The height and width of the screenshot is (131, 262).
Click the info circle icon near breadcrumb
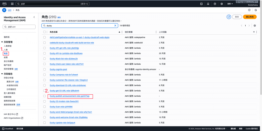point(249,10)
